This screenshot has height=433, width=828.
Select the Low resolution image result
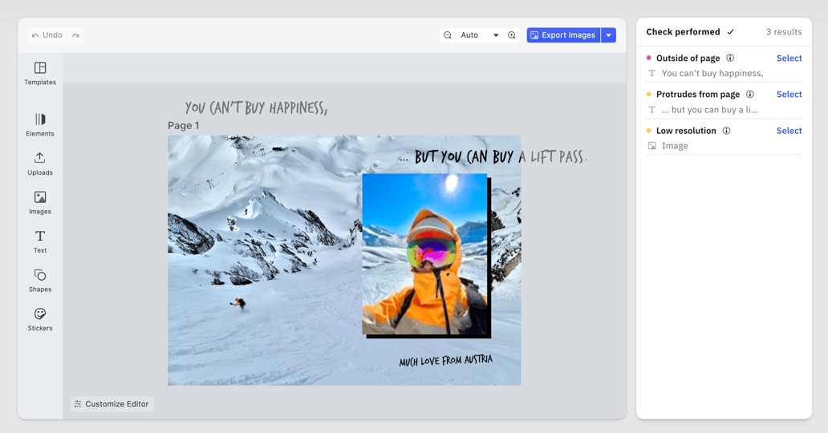click(789, 131)
